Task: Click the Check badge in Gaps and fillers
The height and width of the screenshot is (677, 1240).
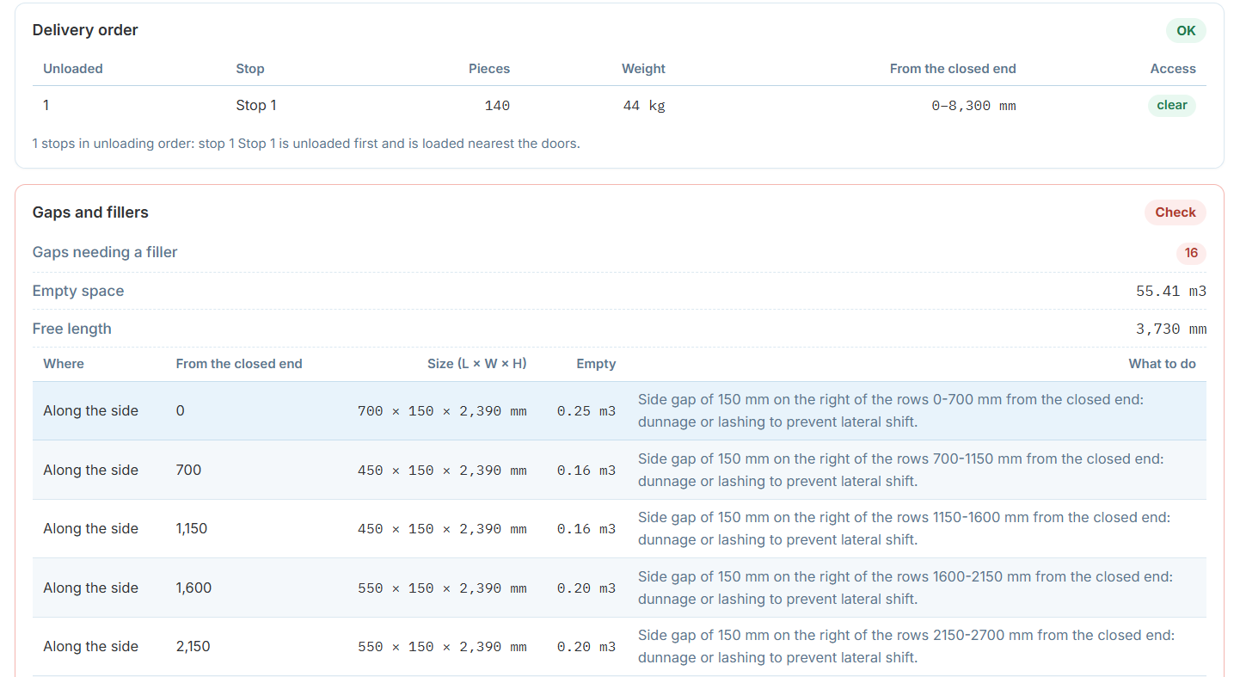Action: coord(1175,212)
